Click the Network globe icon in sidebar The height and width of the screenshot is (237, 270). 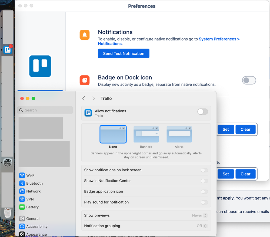point(22,191)
